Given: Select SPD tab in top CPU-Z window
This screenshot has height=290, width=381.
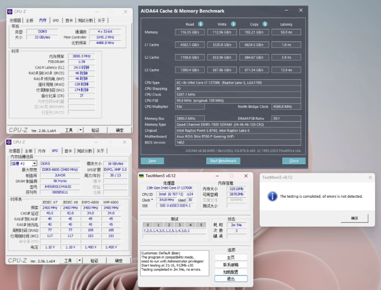Looking at the screenshot, I should (56, 20).
